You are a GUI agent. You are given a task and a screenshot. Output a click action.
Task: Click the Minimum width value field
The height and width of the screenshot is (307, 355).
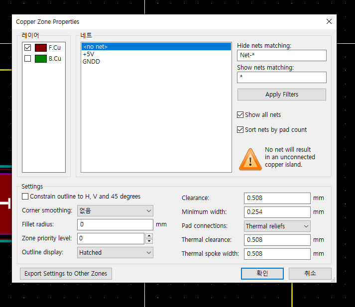pyautogui.click(x=277, y=212)
